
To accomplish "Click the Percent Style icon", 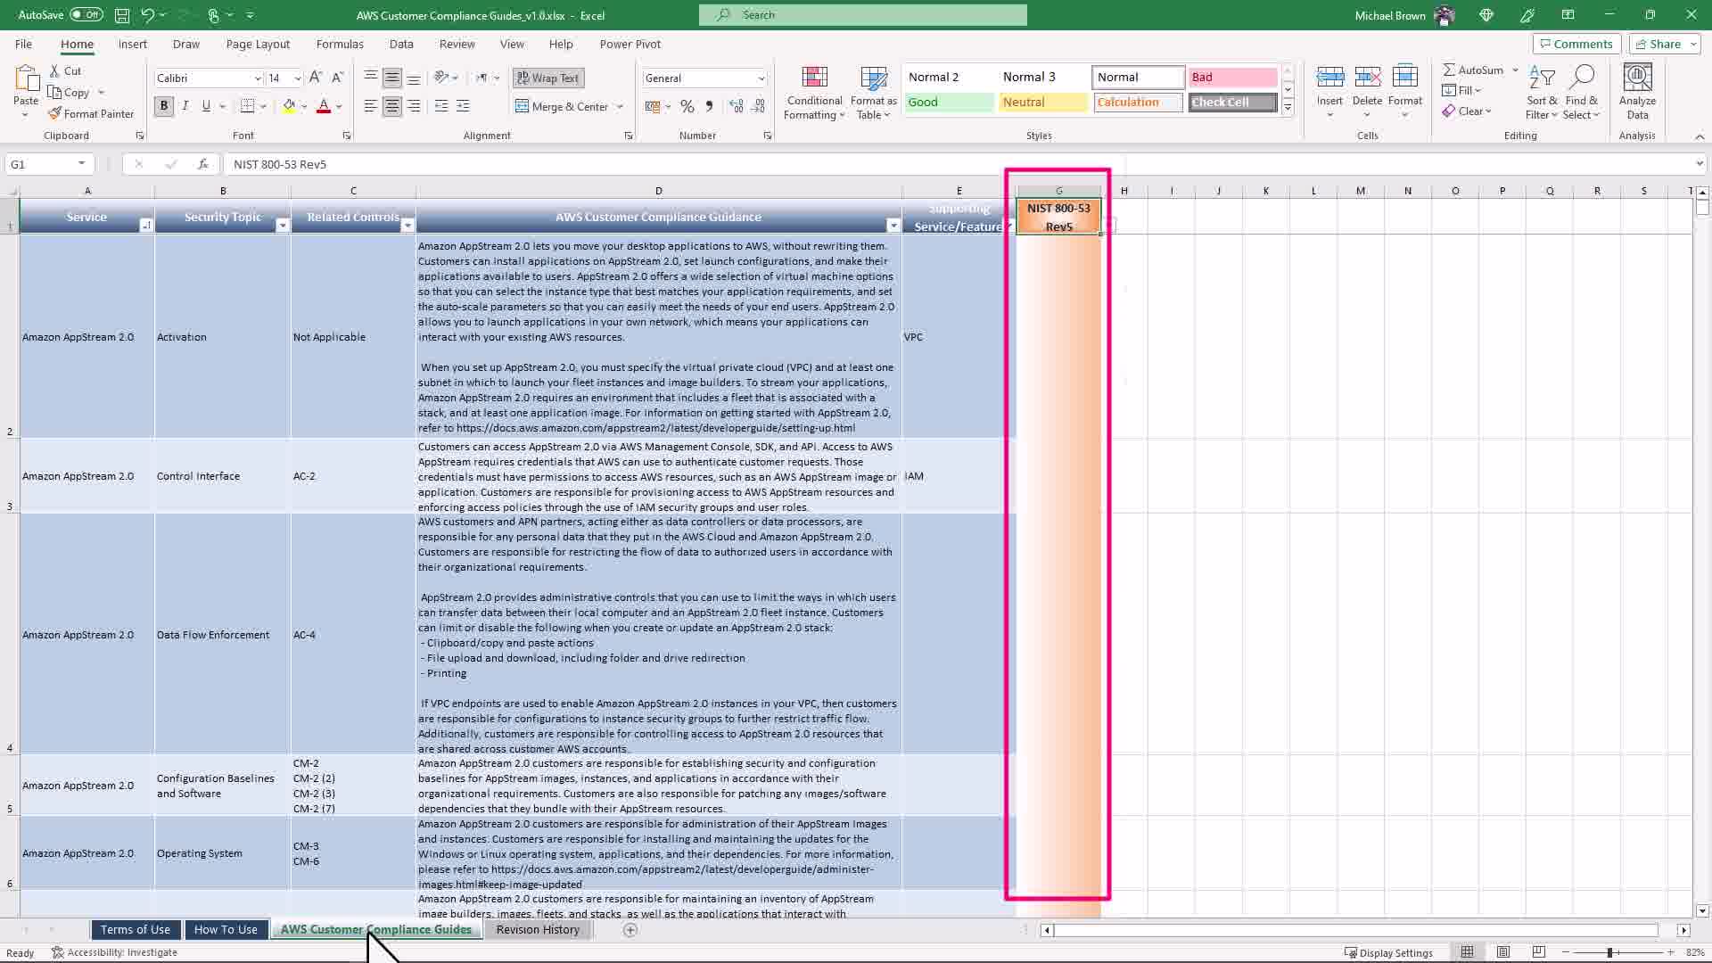I will pos(687,106).
